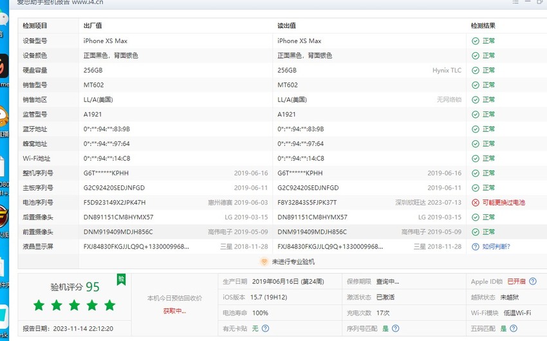Screen dimensions: 547x341
Task: Click the 可能更换过电池 warning text
Action: click(504, 203)
